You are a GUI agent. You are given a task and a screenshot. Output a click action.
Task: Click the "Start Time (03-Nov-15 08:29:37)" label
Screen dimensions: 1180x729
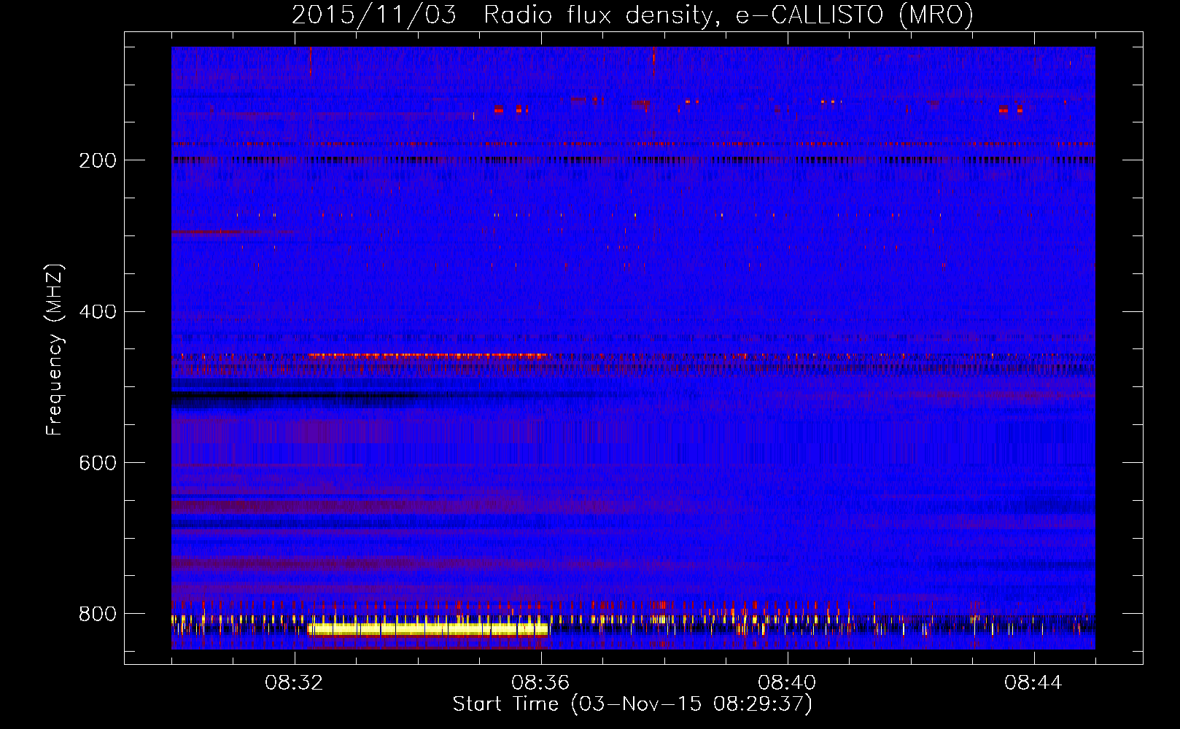click(632, 704)
